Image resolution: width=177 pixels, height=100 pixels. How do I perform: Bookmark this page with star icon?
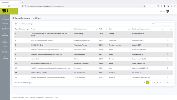(x=144, y=6)
